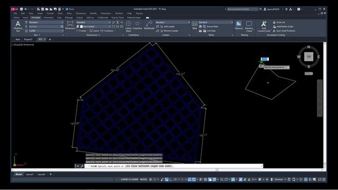Start the Multileader tool
The height and width of the screenshot is (190, 338).
click(x=149, y=25)
